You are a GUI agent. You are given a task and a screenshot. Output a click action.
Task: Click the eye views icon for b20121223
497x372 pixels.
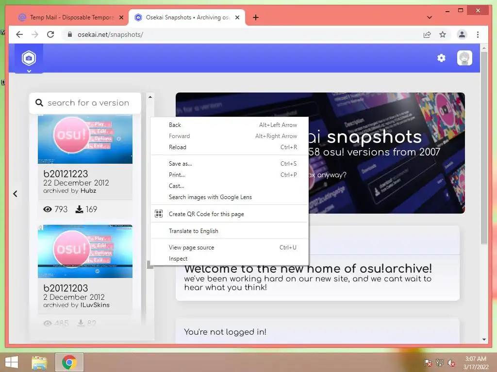pos(48,209)
